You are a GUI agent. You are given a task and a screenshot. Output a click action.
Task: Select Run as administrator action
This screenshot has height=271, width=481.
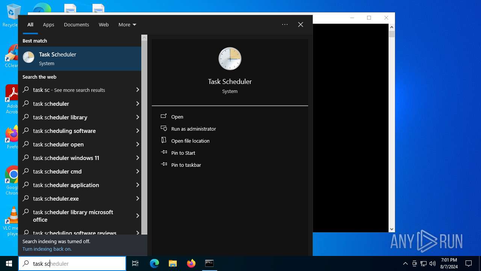point(194,129)
